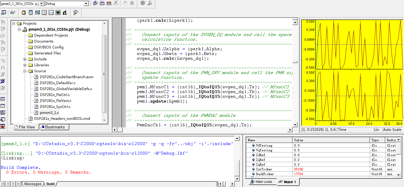404x187 pixels.
Task: Select DSP281x_Headers_nonBIOS.cmd file
Action: point(62,118)
